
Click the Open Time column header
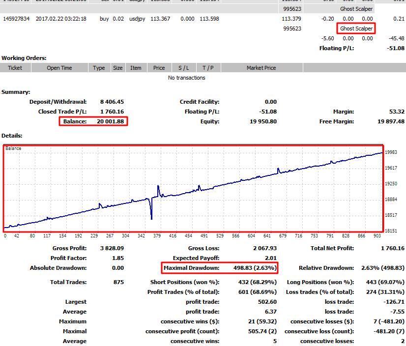coord(59,68)
